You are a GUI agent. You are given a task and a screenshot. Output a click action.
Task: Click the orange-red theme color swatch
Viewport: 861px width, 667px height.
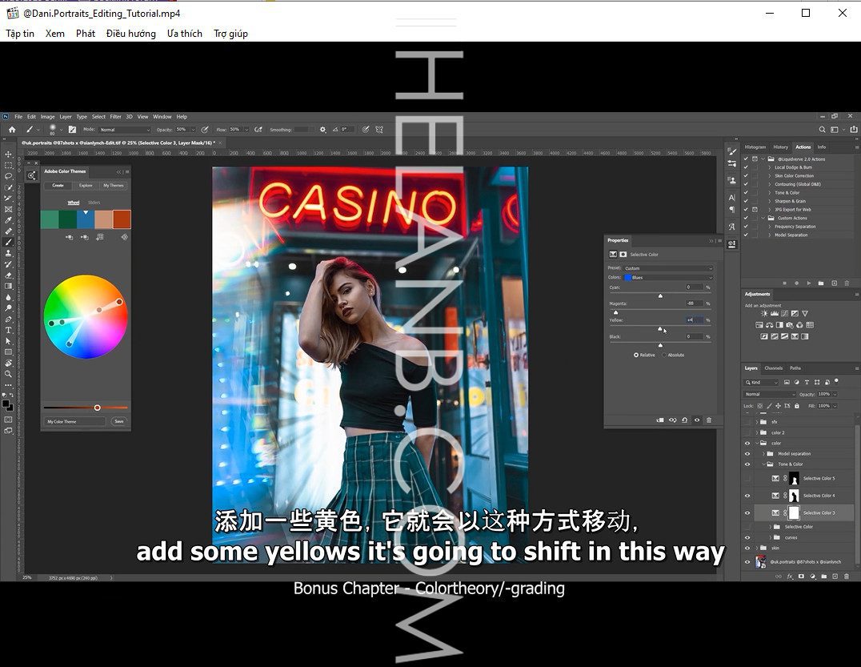[122, 219]
